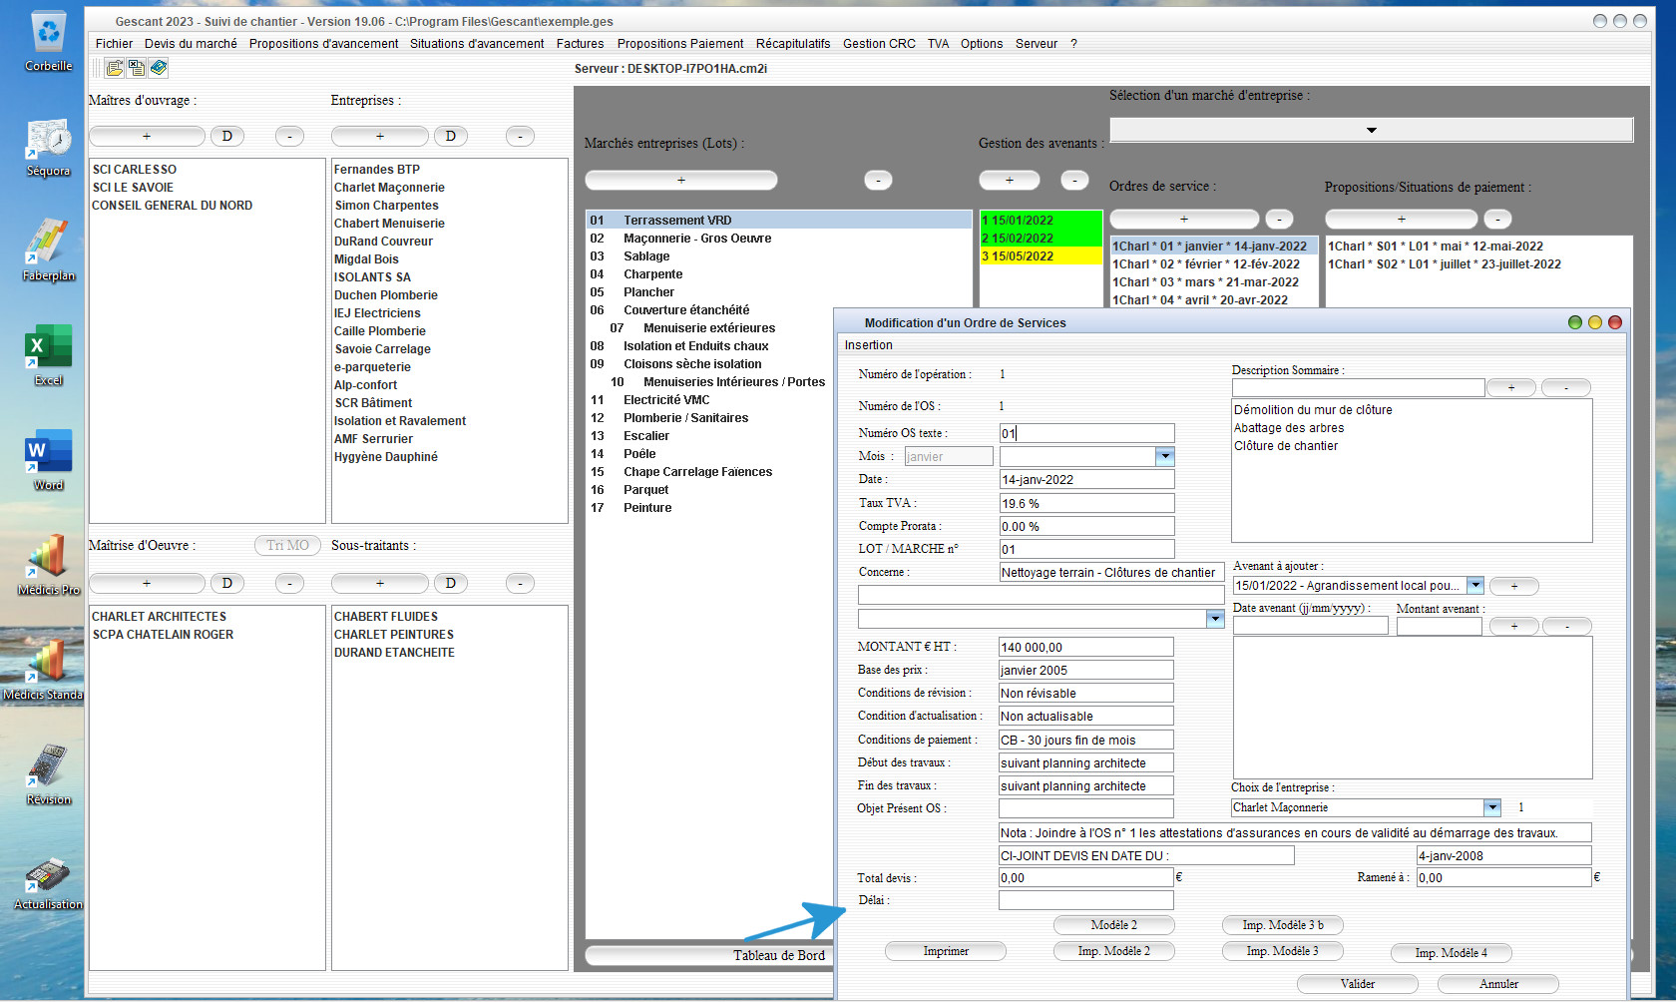
Task: Click the open file folder toolbar icon
Action: pyautogui.click(x=115, y=68)
